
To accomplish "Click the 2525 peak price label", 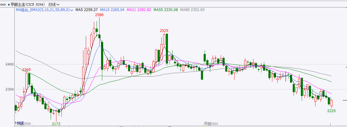I will coord(164,30).
